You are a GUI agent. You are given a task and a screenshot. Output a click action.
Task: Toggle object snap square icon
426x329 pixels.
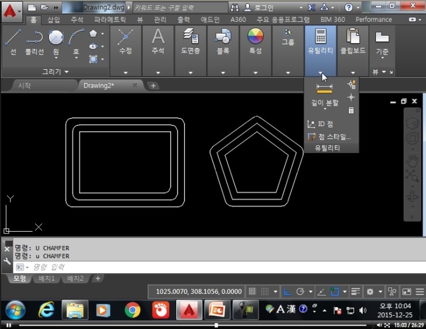[334, 292]
